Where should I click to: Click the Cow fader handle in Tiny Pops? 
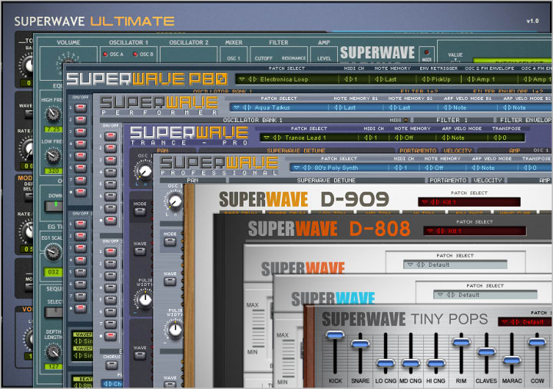coord(537,341)
